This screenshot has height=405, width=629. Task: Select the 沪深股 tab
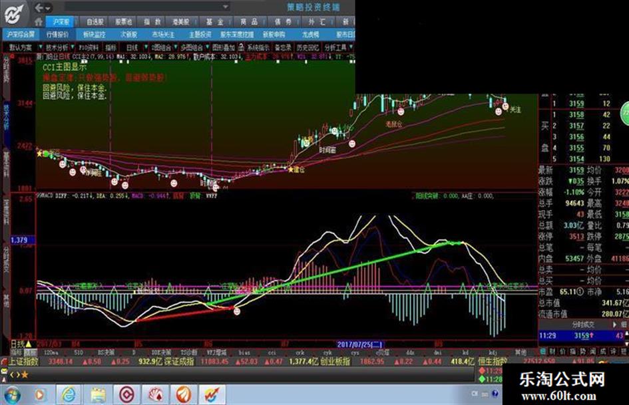(x=61, y=22)
